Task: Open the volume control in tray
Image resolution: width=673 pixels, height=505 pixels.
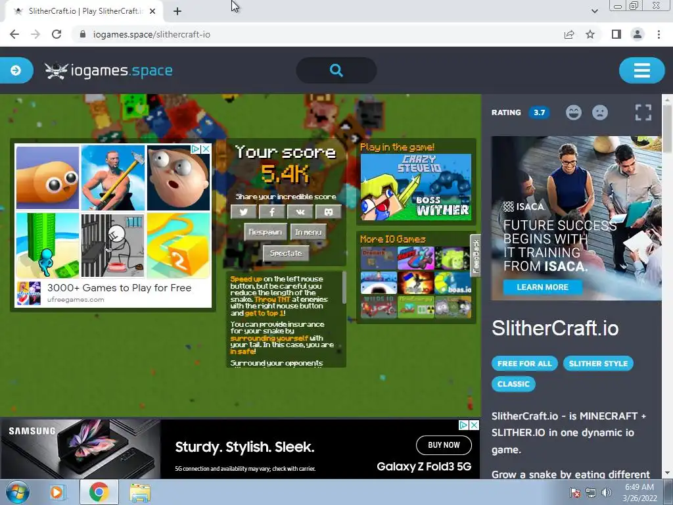Action: coord(607,493)
